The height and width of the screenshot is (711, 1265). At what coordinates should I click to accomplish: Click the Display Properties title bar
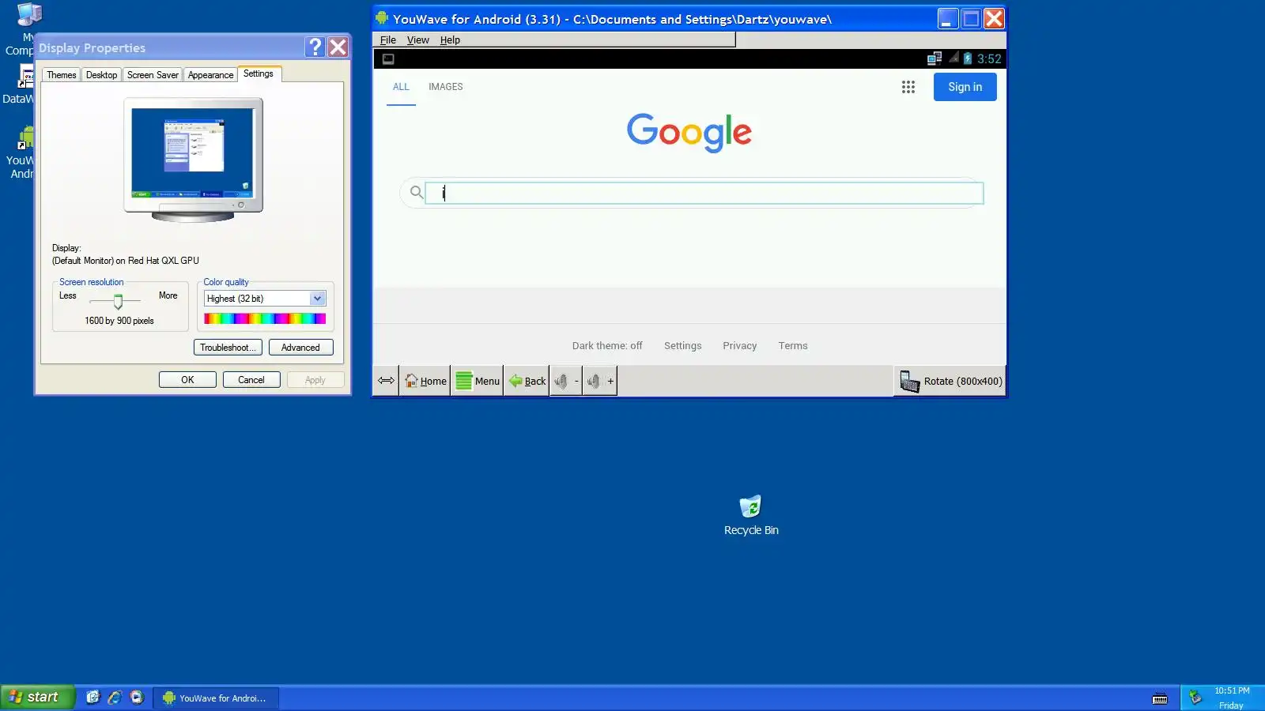[x=170, y=47]
